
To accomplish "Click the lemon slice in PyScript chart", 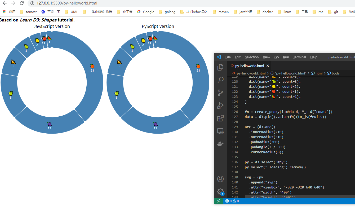I will coord(143,42).
